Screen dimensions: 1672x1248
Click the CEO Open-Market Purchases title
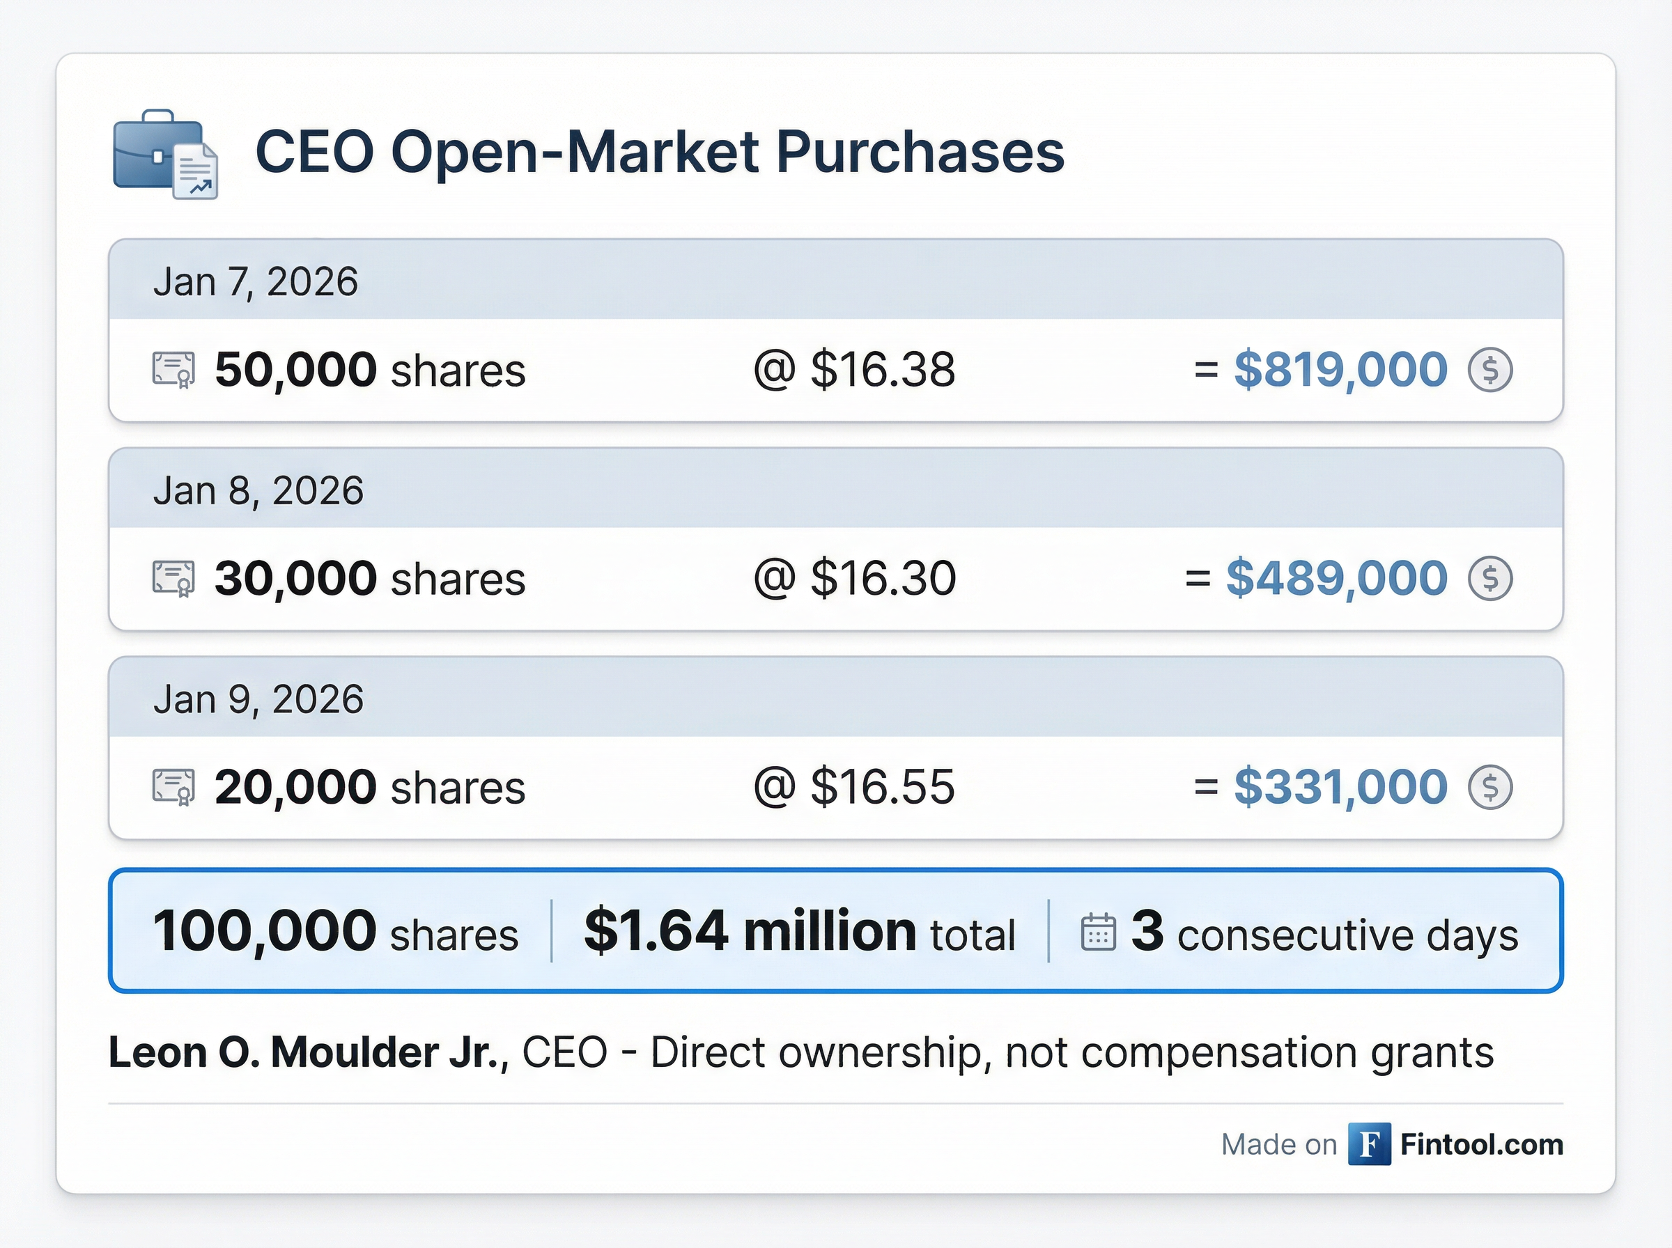tap(660, 152)
